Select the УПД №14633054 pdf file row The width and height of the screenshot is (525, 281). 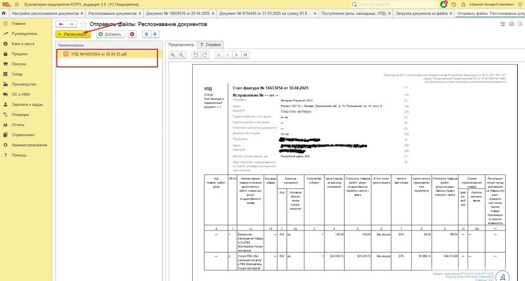(97, 54)
